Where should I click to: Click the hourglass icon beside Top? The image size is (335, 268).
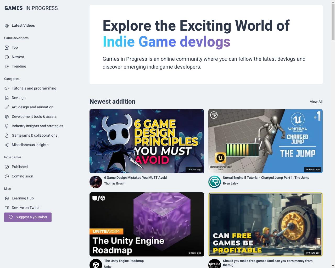(x=7, y=48)
